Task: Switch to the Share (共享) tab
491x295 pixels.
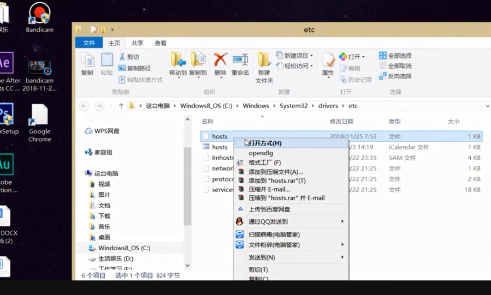Action: point(137,43)
